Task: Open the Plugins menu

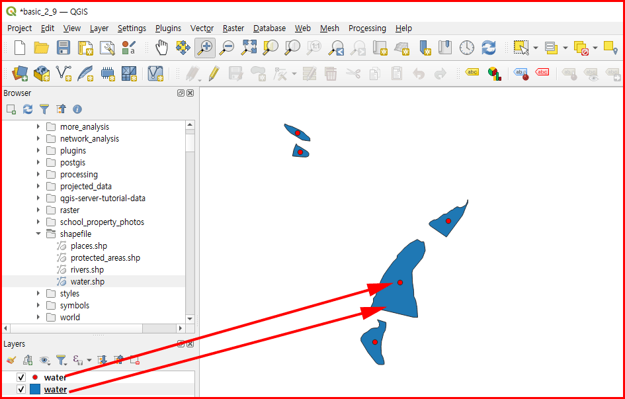Action: (x=168, y=28)
